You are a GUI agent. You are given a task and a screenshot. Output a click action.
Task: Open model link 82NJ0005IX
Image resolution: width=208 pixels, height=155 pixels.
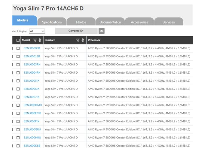point(32,81)
